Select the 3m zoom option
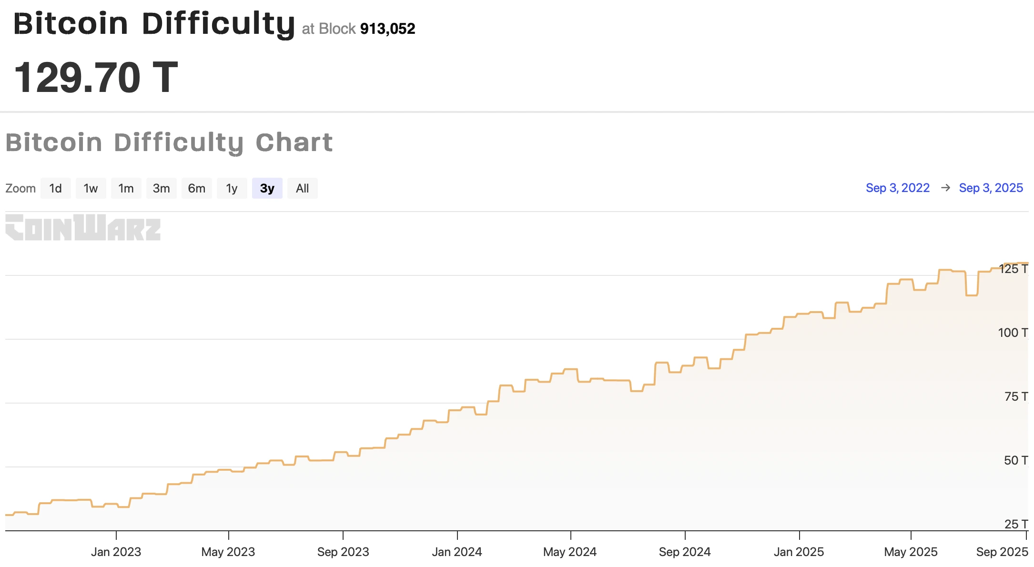The image size is (1034, 567). coord(161,188)
